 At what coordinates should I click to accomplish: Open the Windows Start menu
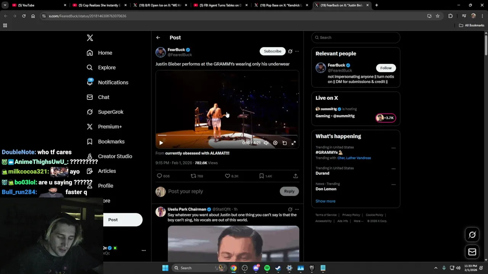coord(165,268)
